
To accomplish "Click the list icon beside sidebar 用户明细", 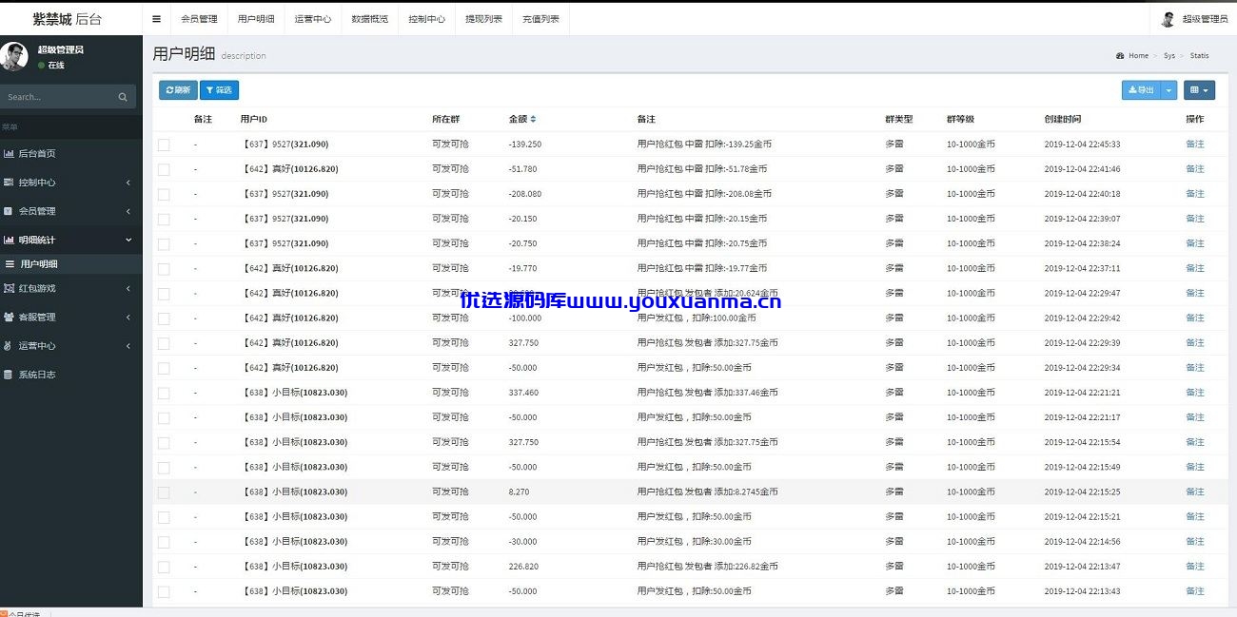I will [10, 264].
